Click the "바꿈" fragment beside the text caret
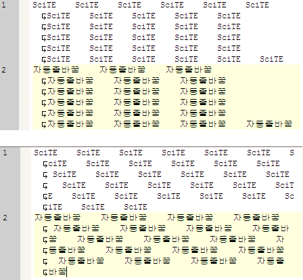The image size is (303, 280). pos(57,272)
